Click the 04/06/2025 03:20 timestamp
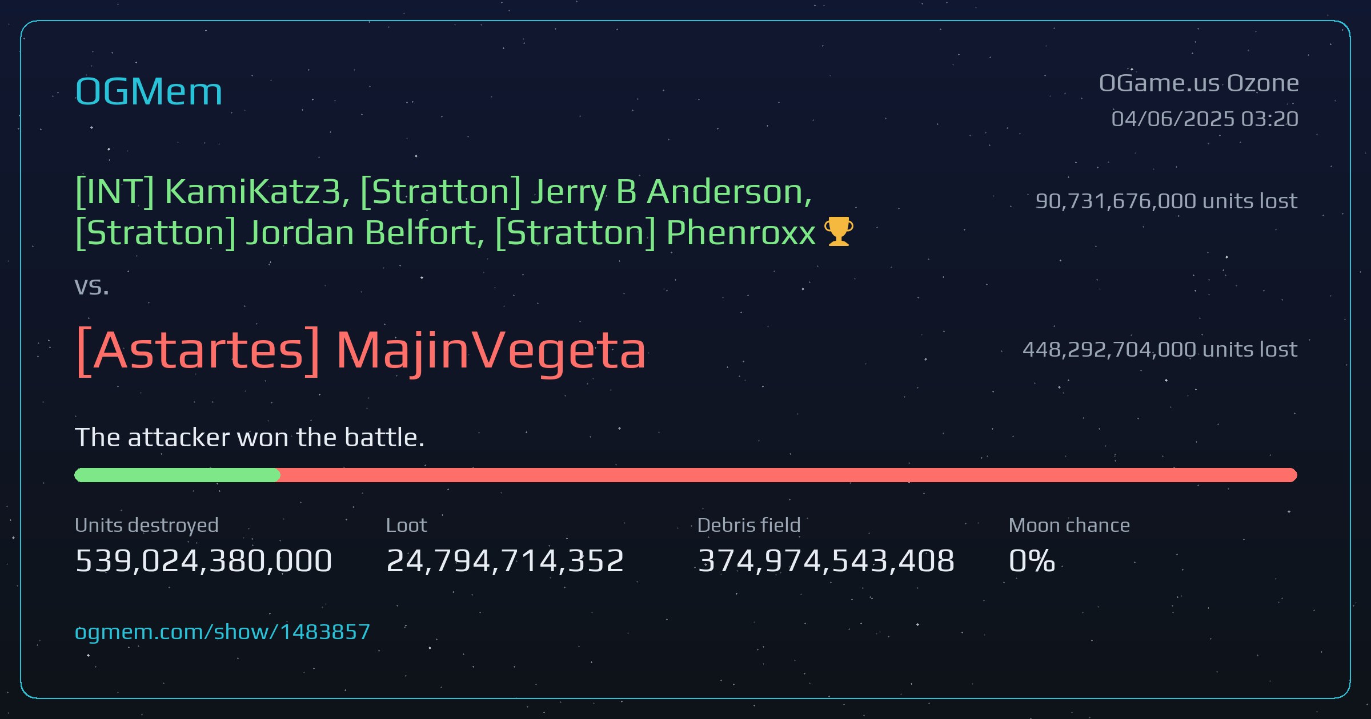This screenshot has height=719, width=1371. point(1205,119)
